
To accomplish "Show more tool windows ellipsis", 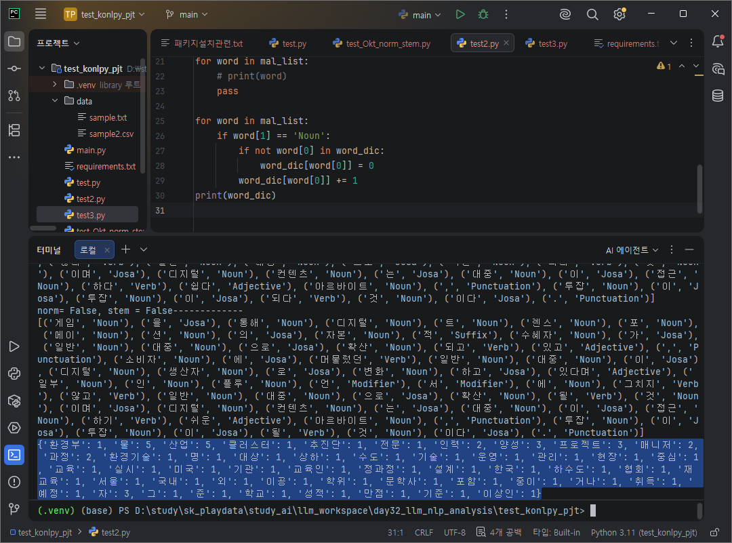I will 14,157.
